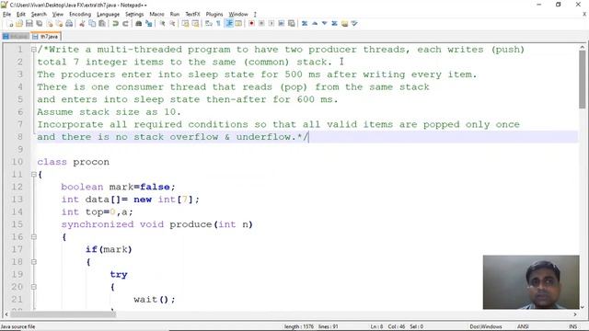The width and height of the screenshot is (589, 331).
Task: Toggle the highlighted indent guide button
Action: click(229, 24)
